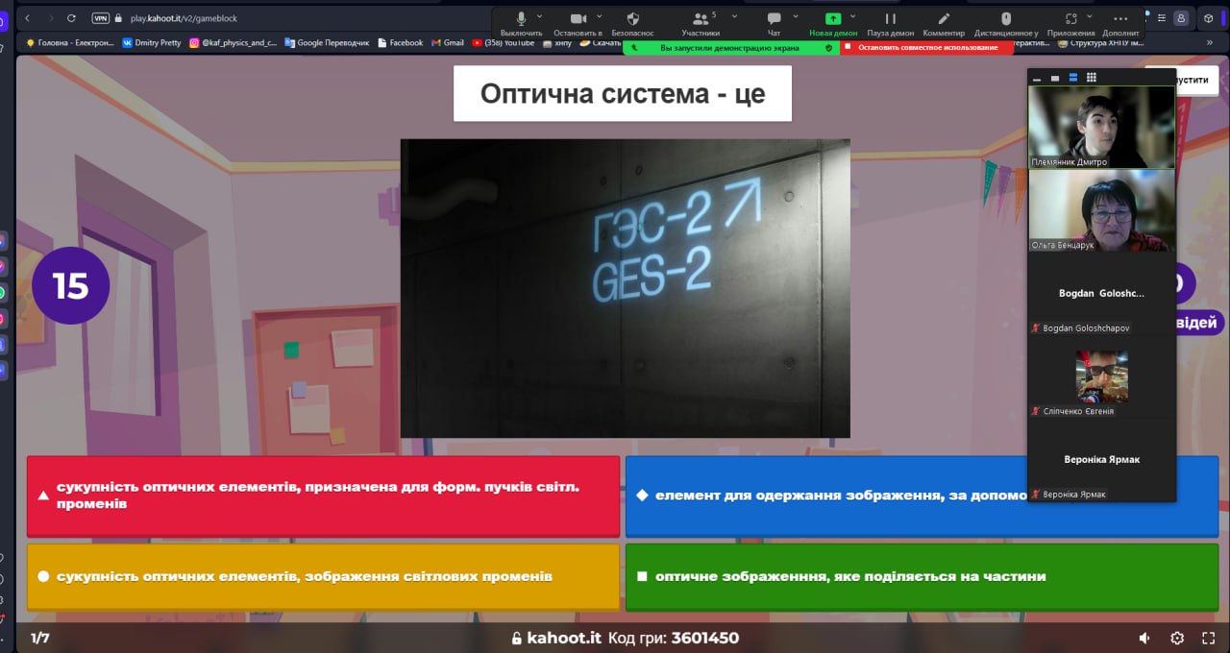Expand microphone options arrow
Screen dimensions: 1230x653
pyautogui.click(x=539, y=16)
